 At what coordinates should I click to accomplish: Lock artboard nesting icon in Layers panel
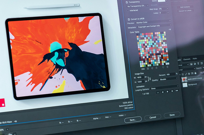(x=192, y=73)
